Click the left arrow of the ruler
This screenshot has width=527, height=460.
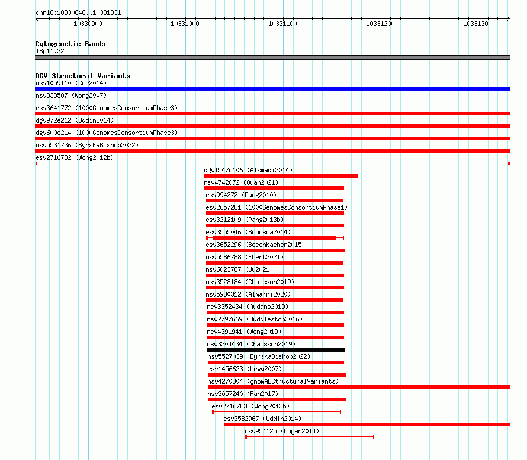coord(37,18)
